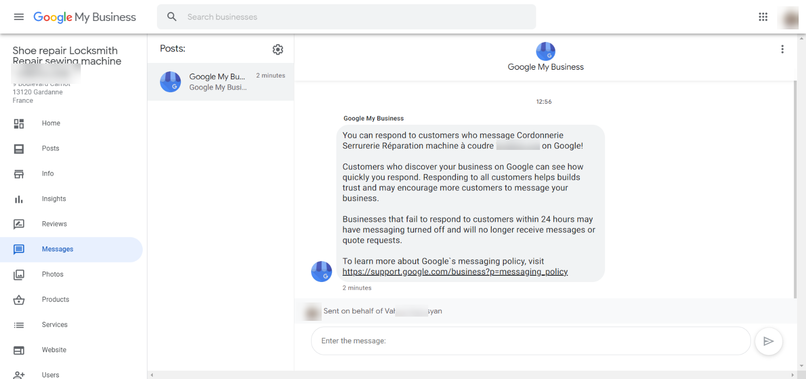
Task: Open the messaging policy support link
Action: tap(455, 272)
